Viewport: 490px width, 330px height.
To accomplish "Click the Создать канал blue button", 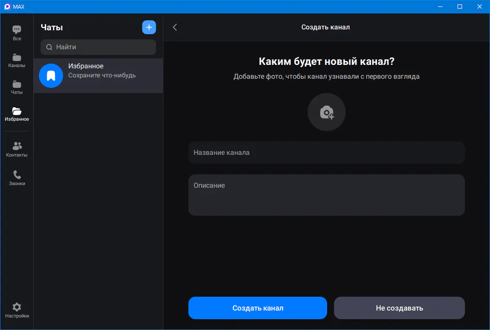I will tap(258, 308).
